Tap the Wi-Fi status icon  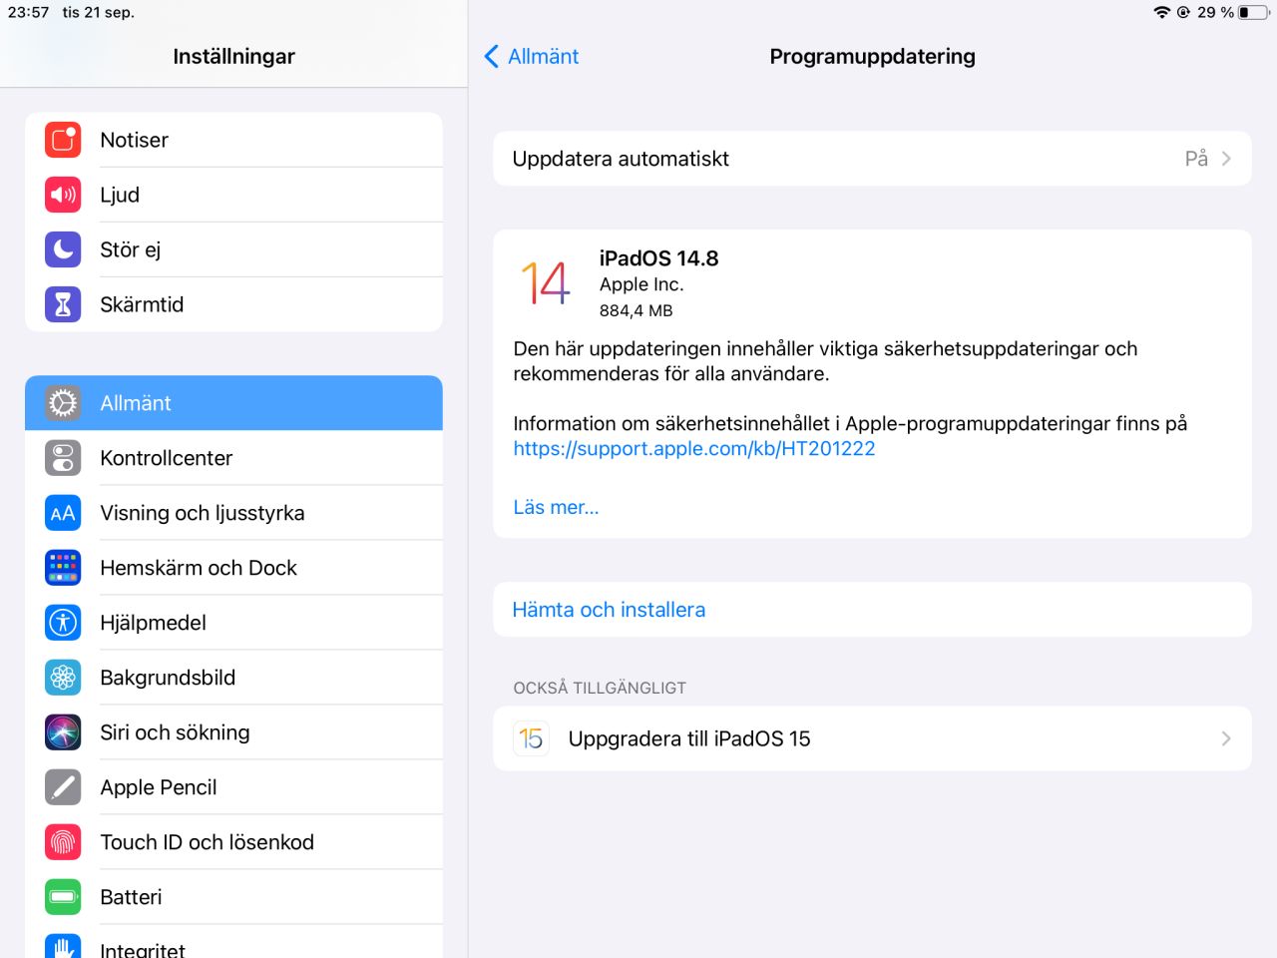click(1162, 12)
